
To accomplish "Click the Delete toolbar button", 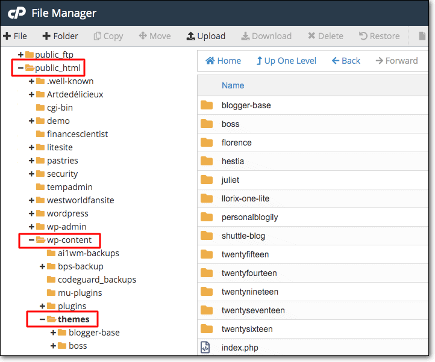I will (326, 36).
